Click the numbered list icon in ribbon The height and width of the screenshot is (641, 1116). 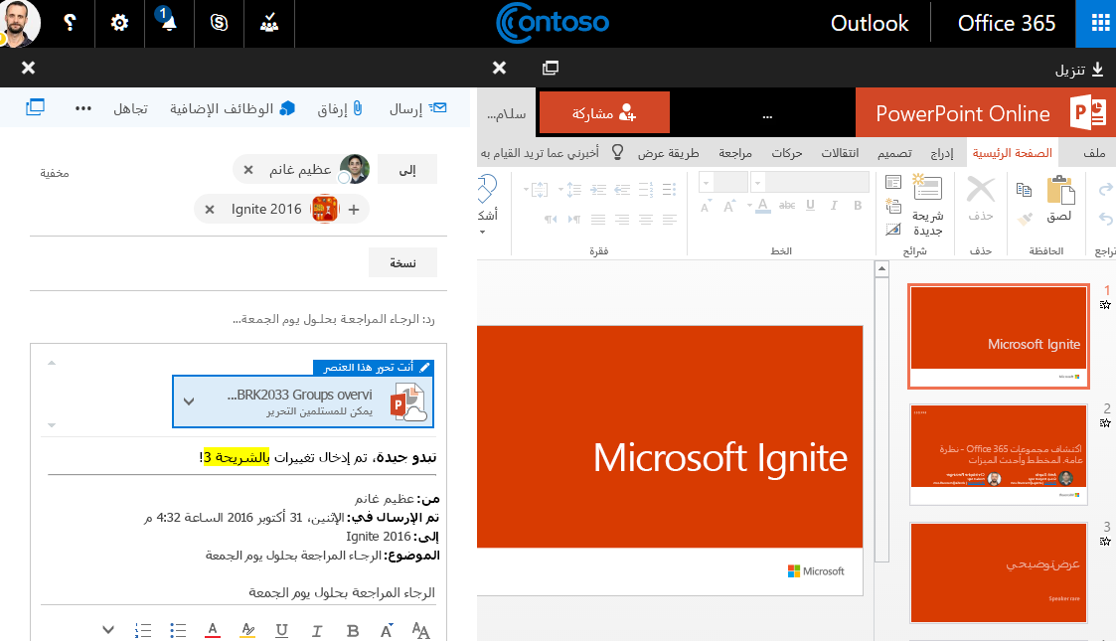[x=646, y=189]
